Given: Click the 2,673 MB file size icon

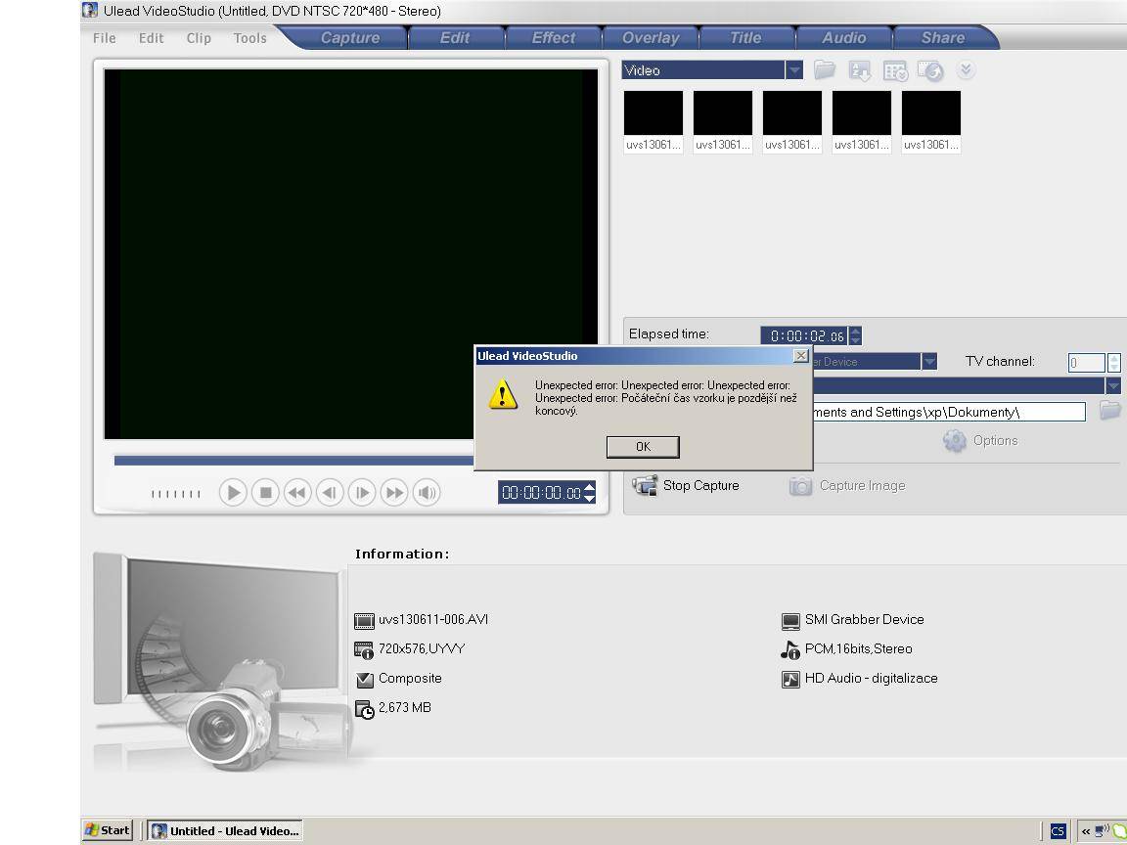Looking at the screenshot, I should [x=364, y=709].
